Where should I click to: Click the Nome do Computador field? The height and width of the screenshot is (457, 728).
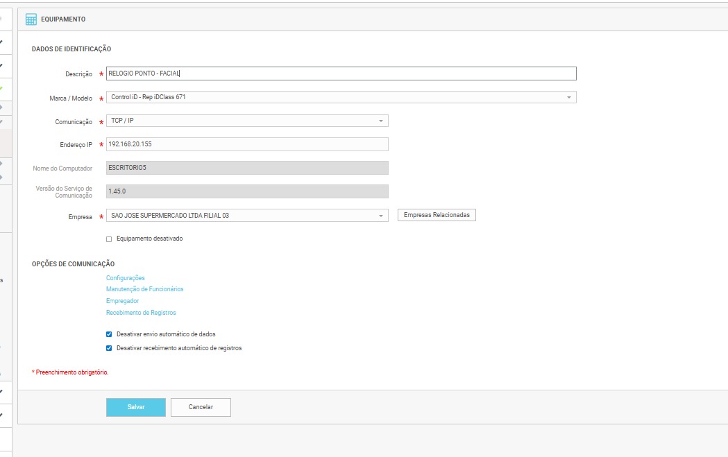(x=246, y=168)
